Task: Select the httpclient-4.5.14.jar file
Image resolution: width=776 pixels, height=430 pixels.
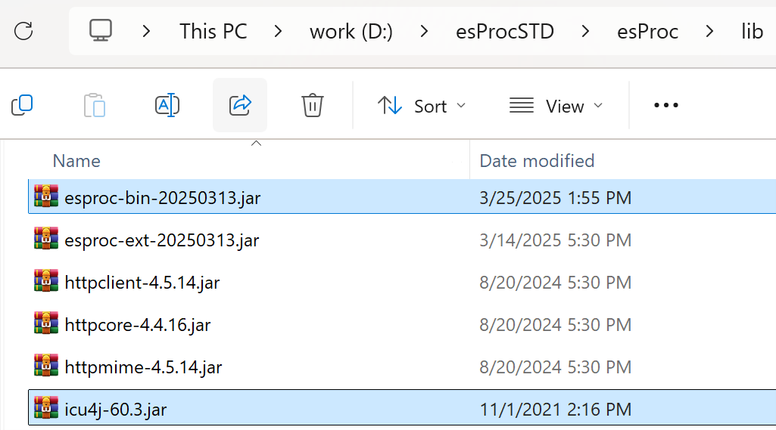Action: coord(142,283)
